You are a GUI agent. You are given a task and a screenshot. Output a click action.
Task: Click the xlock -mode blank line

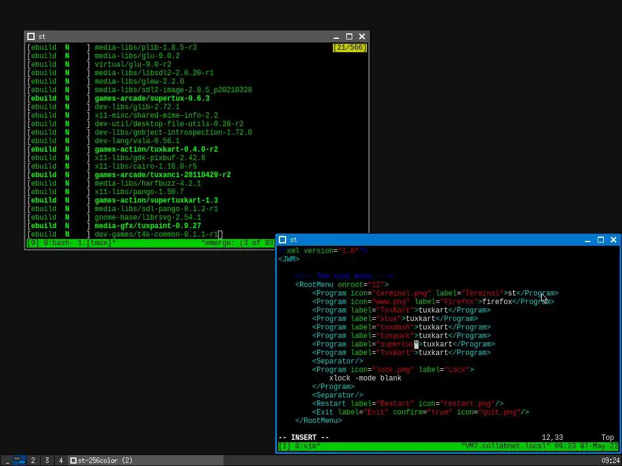tap(365, 378)
